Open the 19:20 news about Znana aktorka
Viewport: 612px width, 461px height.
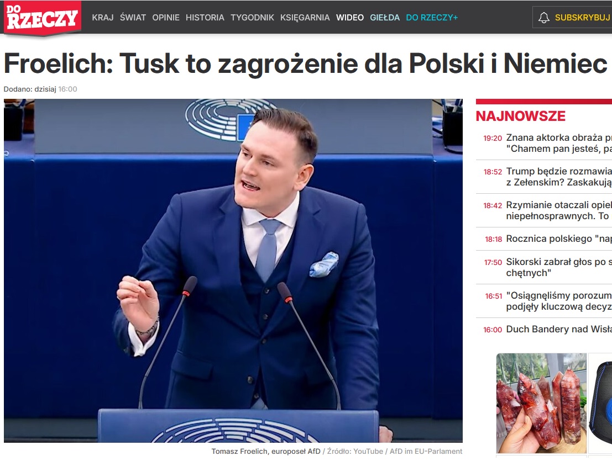547,143
